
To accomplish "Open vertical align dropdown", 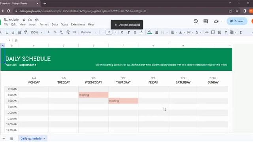I will (x=182, y=32).
